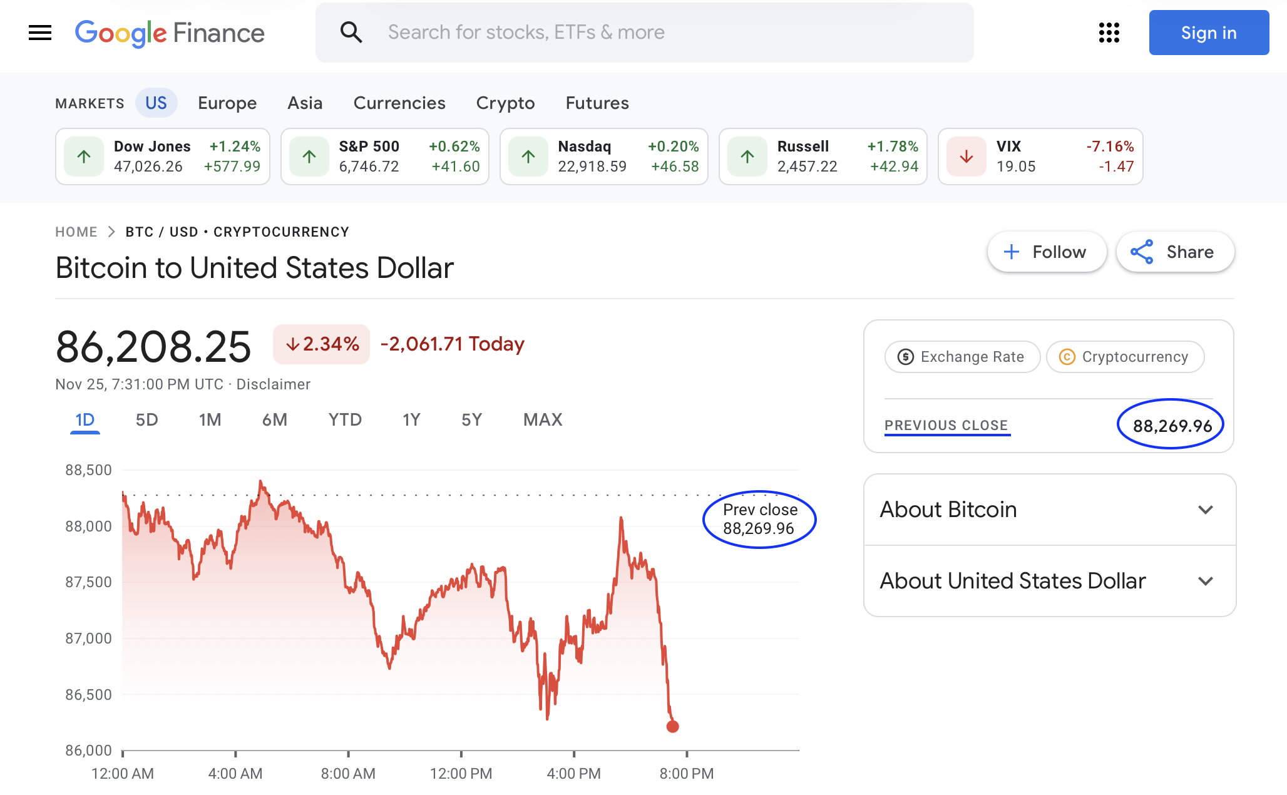The height and width of the screenshot is (795, 1287).
Task: Open the hamburger main menu
Action: pyautogui.click(x=40, y=33)
